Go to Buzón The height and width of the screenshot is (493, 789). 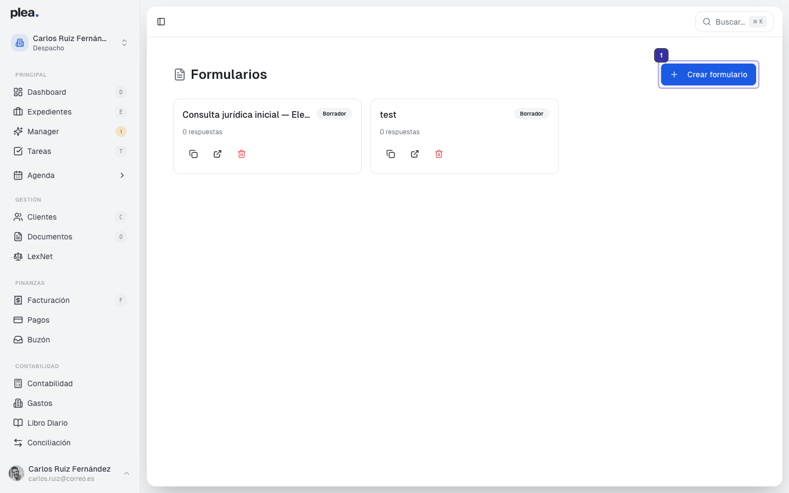coord(70,340)
